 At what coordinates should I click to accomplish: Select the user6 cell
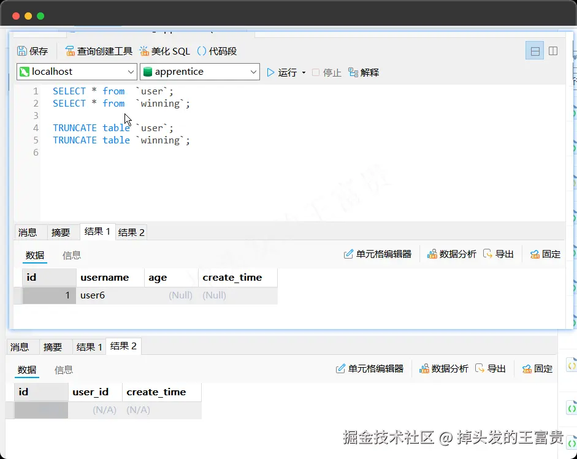pos(110,295)
